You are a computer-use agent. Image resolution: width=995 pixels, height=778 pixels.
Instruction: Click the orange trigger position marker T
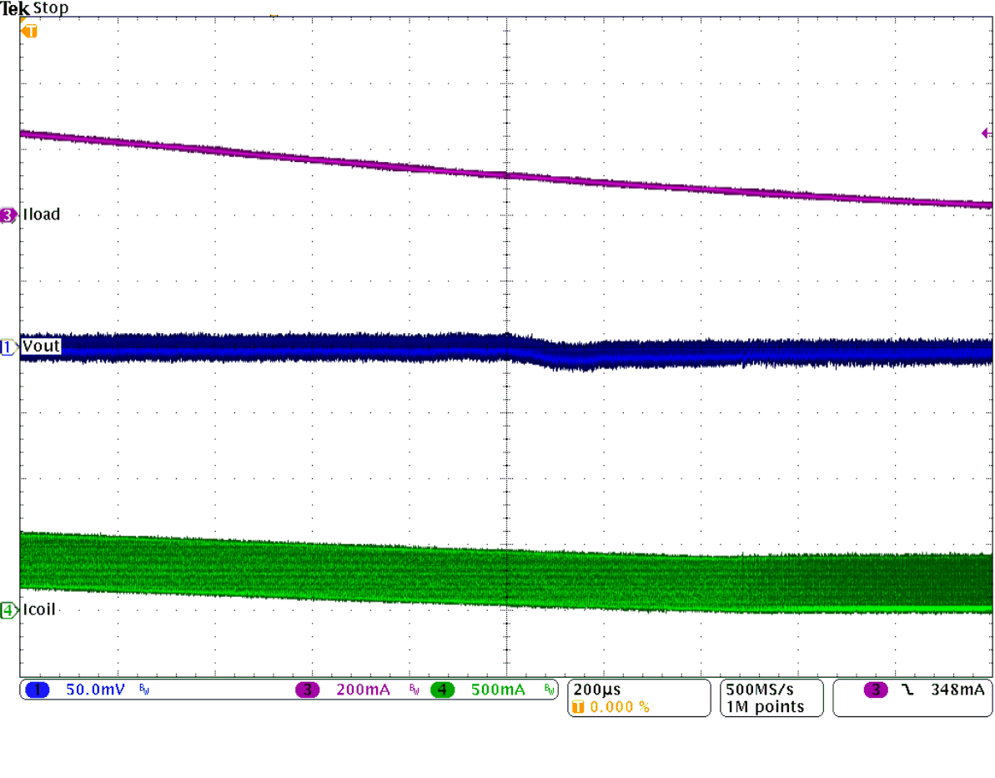(x=30, y=31)
